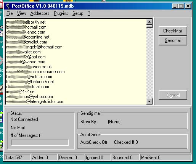Image resolution: width=196 pixels, height=164 pixels.
Task: Click the message progress bar in Status
Action: [40, 142]
